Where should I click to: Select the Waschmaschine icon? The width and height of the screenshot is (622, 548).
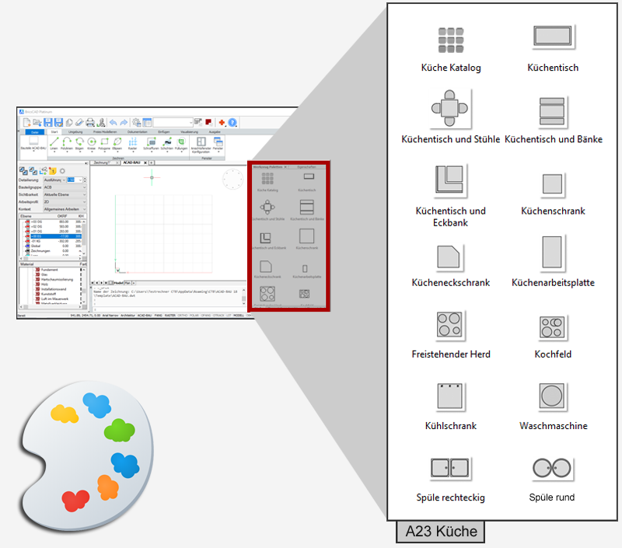pyautogui.click(x=552, y=398)
